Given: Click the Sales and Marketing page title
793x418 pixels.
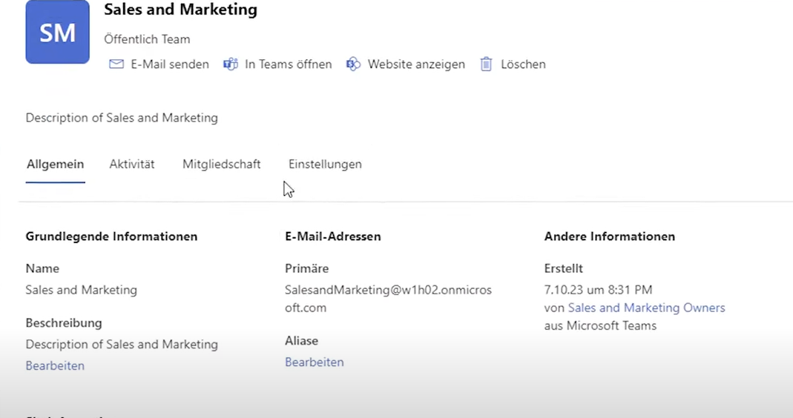Looking at the screenshot, I should coord(180,9).
